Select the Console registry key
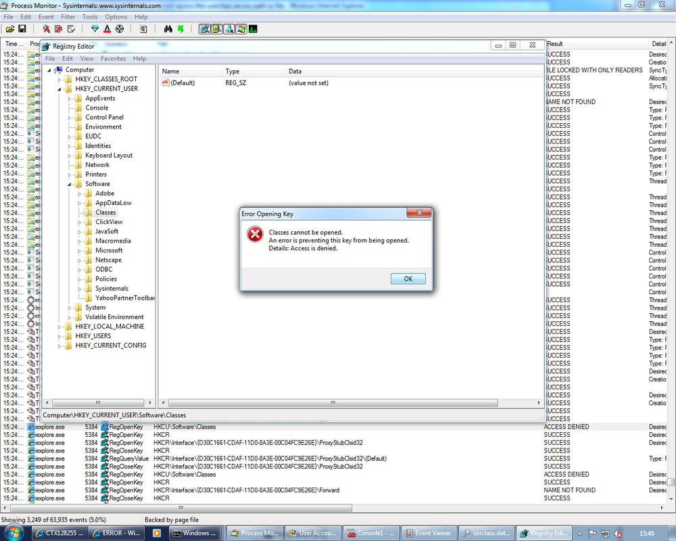Screen dimensions: 676x541 [97, 108]
